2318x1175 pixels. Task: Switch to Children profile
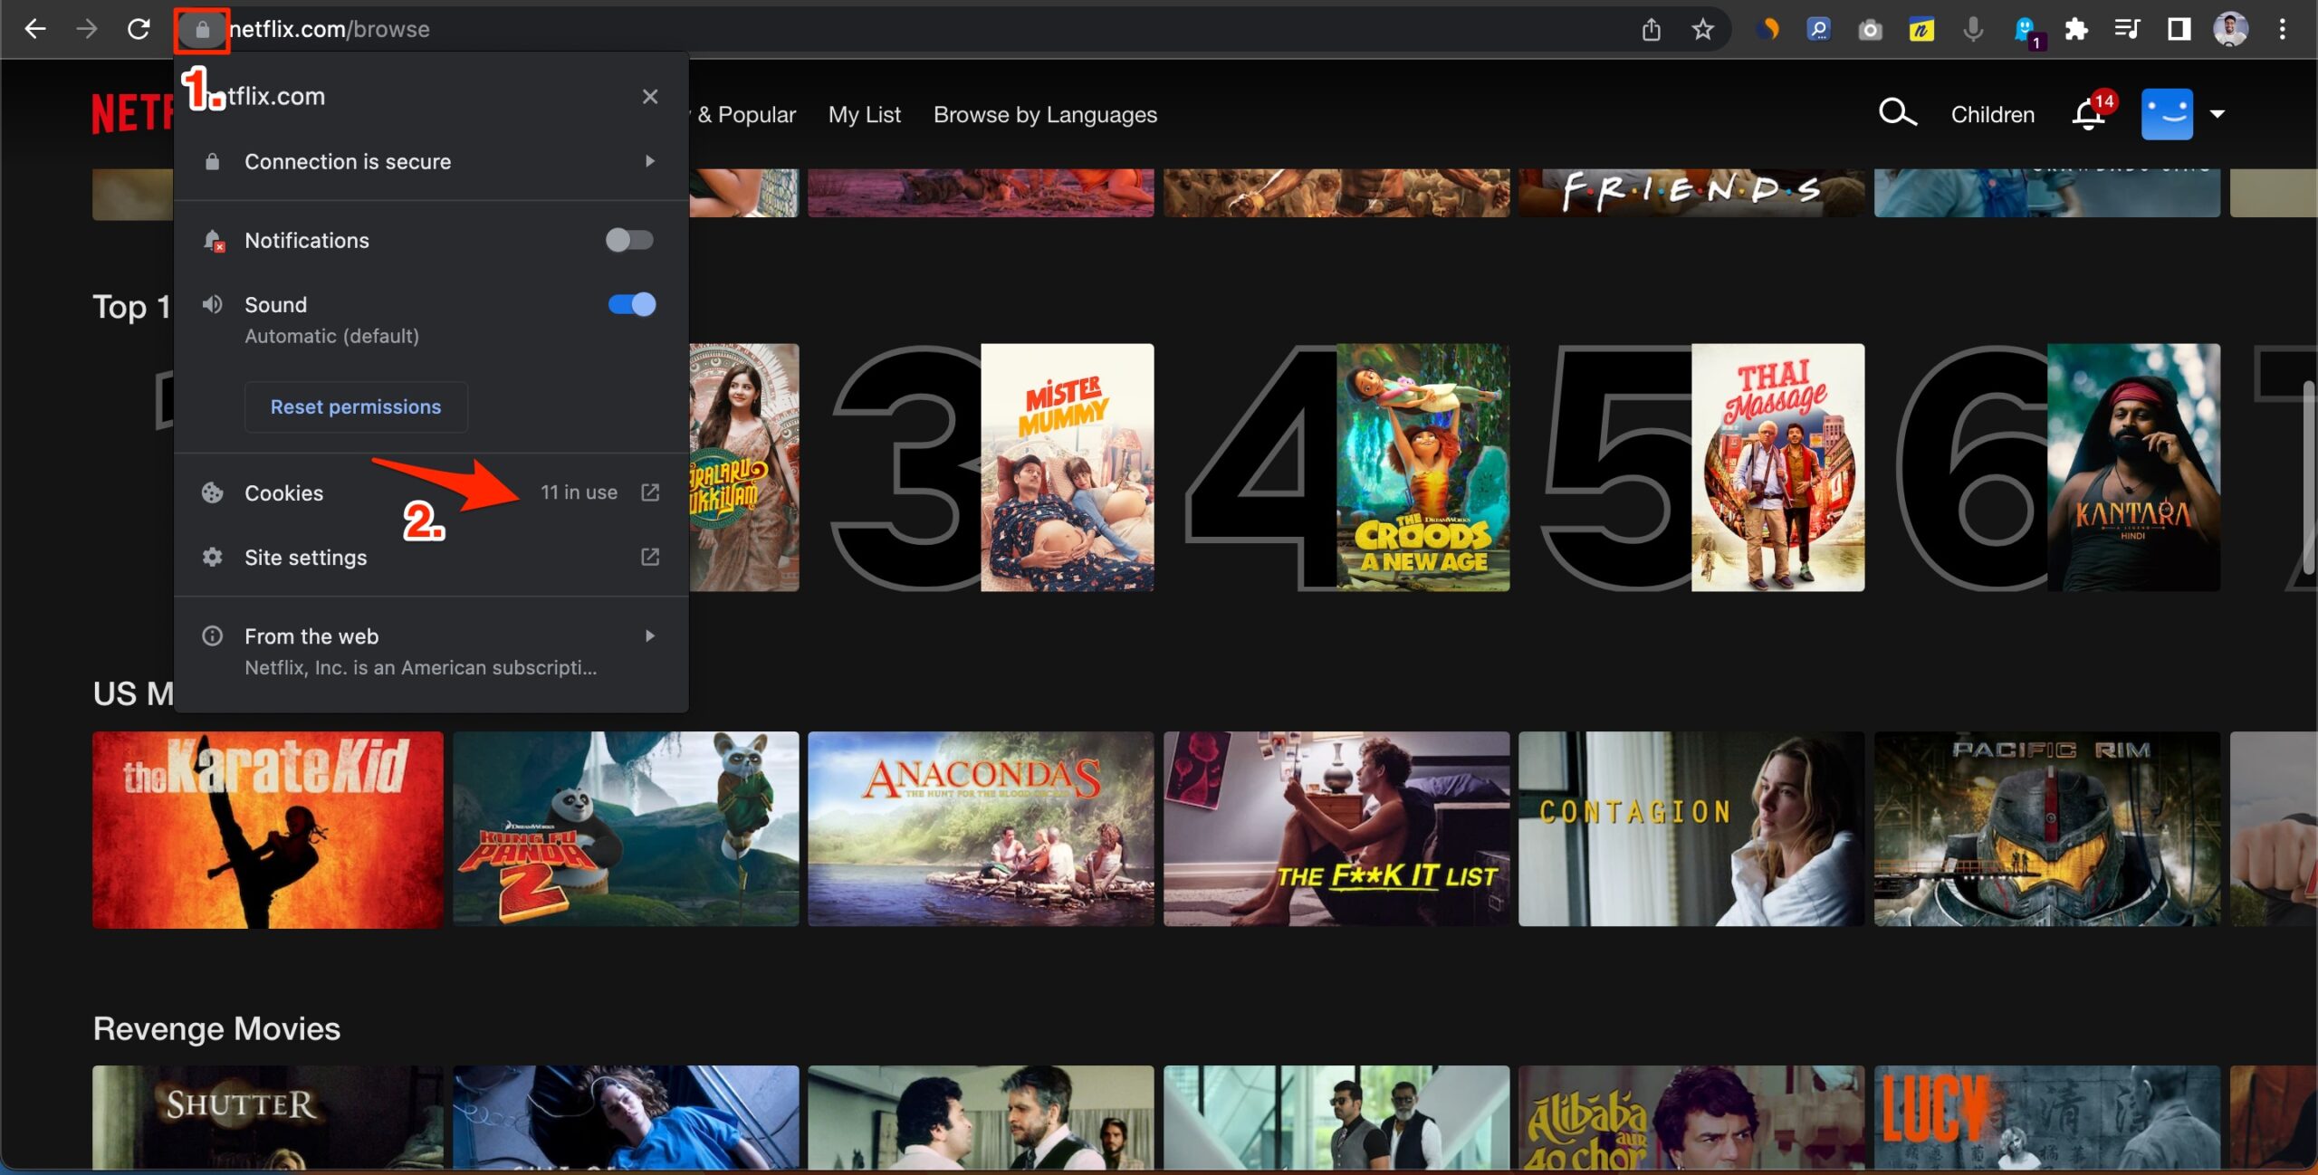coord(1992,115)
